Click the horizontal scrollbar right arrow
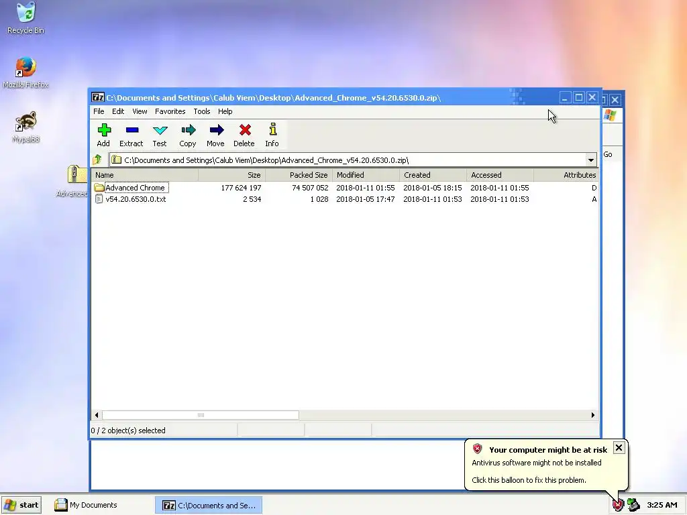This screenshot has width=687, height=515. [x=593, y=414]
